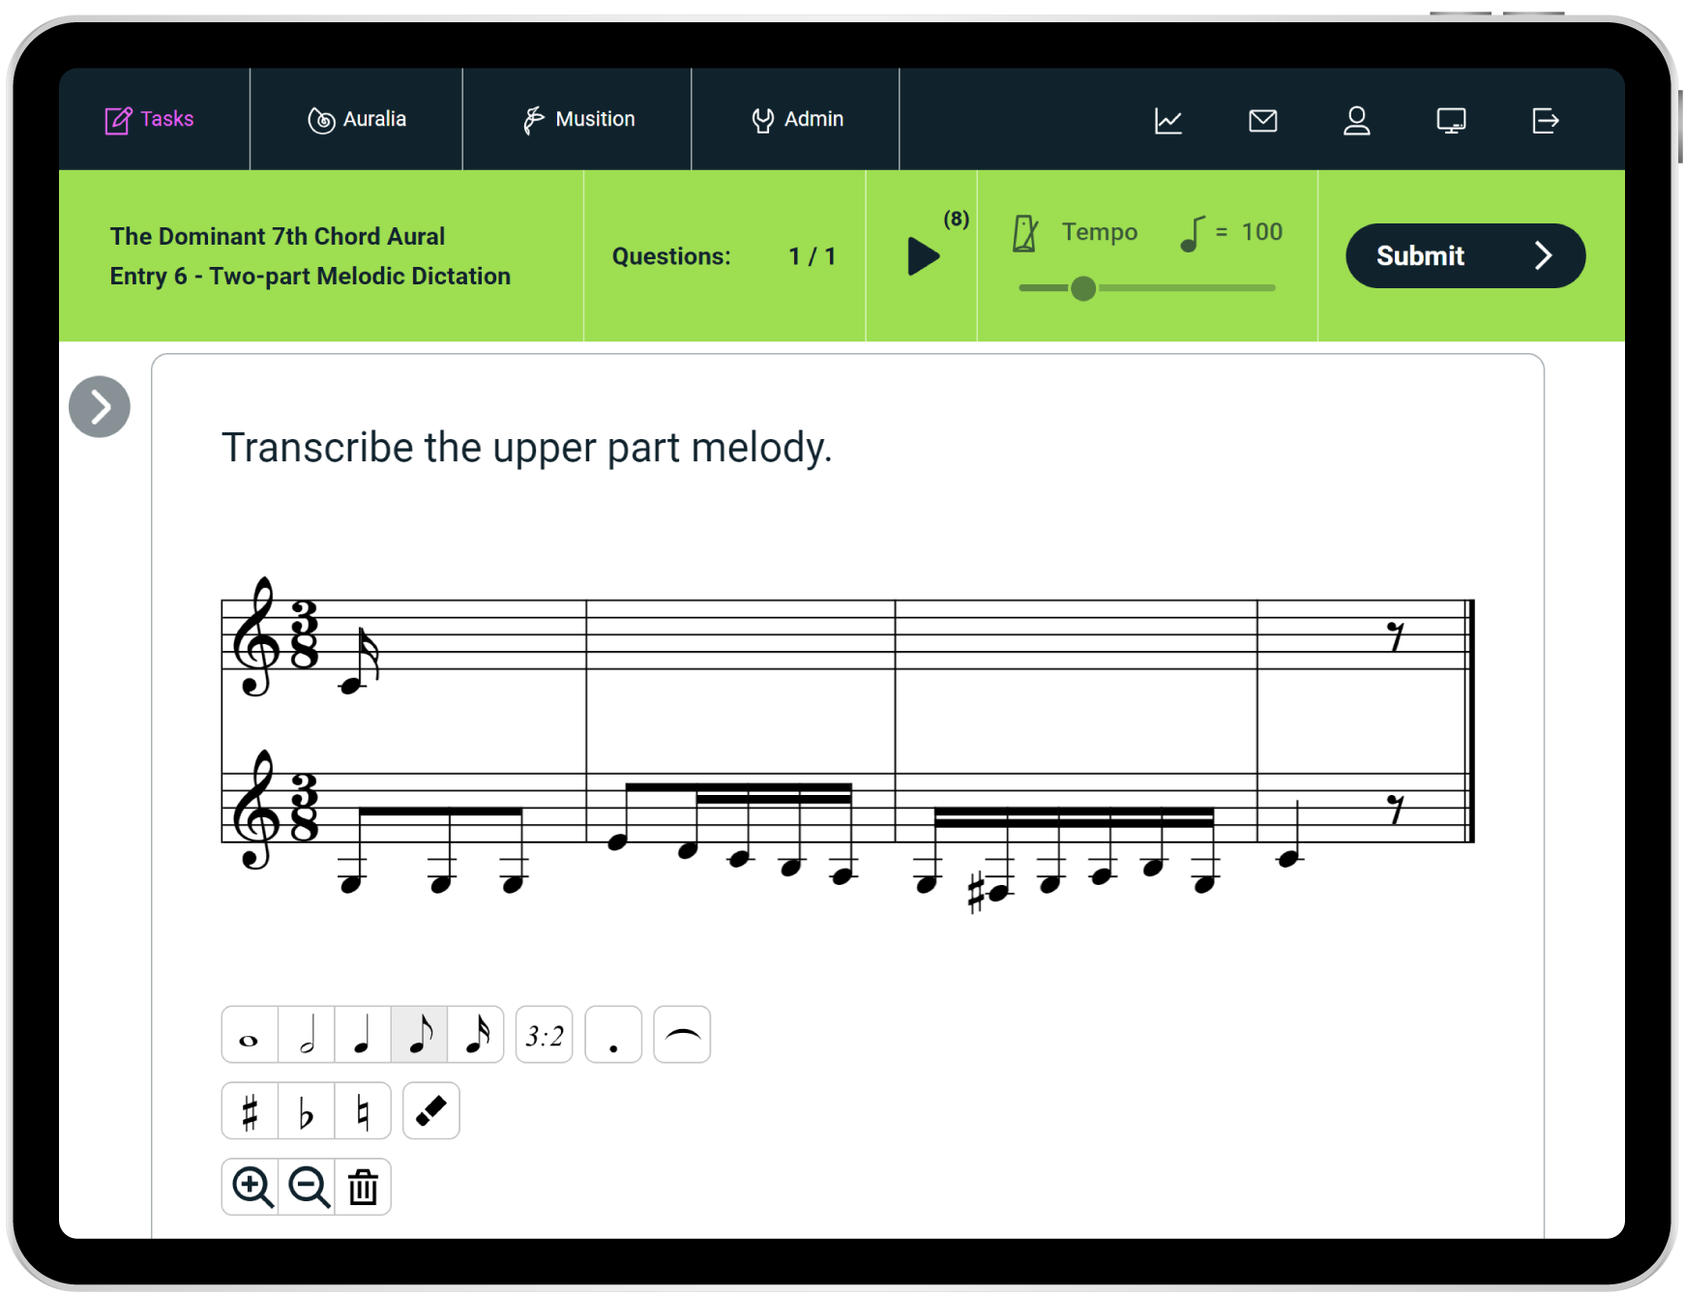Open the user profile icon
1685x1296 pixels.
tap(1356, 121)
